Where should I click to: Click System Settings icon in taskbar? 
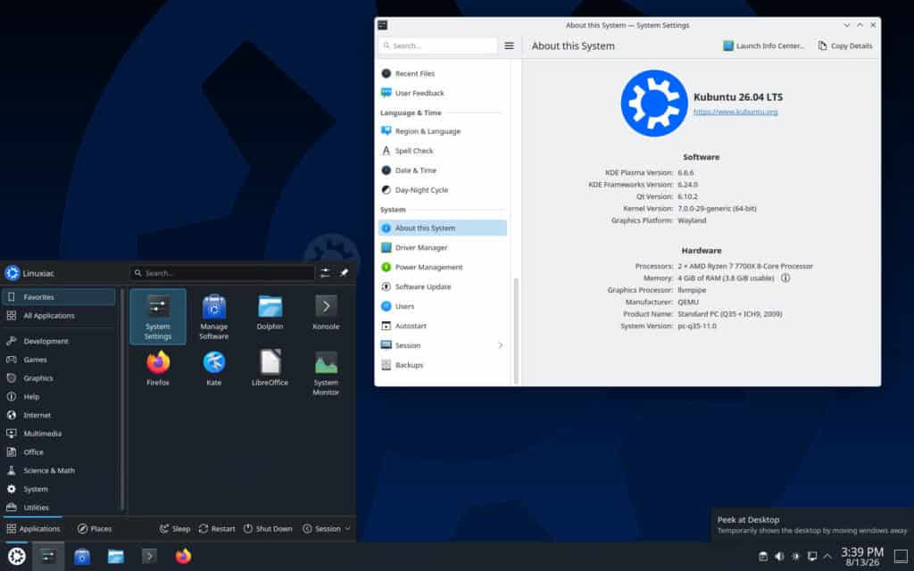pyautogui.click(x=48, y=557)
